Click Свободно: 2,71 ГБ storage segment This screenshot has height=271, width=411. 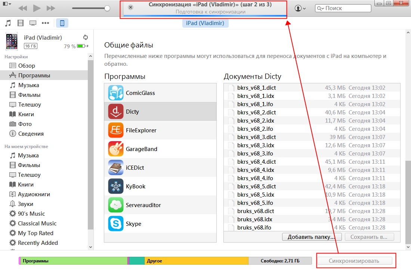(x=280, y=261)
